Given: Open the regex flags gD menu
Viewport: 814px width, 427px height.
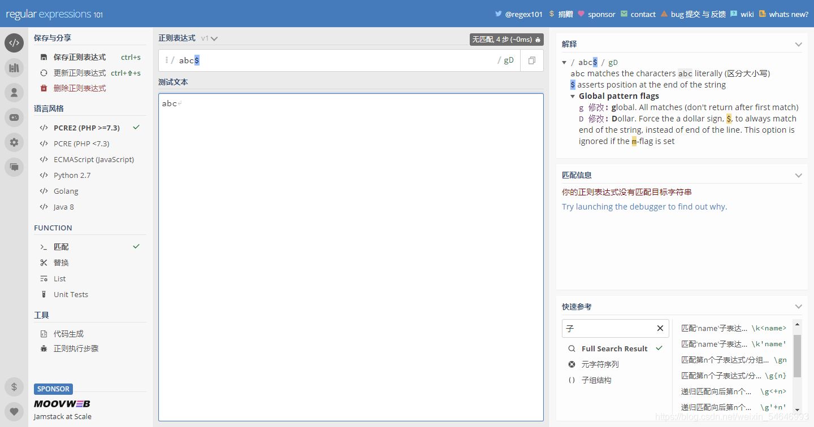Looking at the screenshot, I should tap(509, 60).
